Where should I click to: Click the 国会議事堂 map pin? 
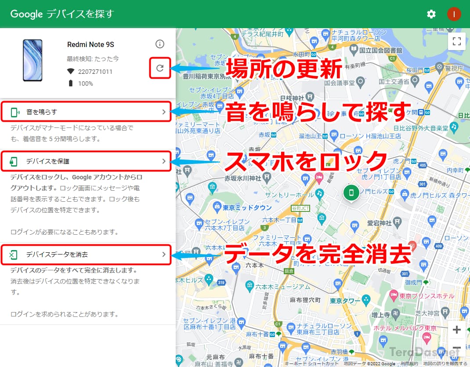pos(360,81)
